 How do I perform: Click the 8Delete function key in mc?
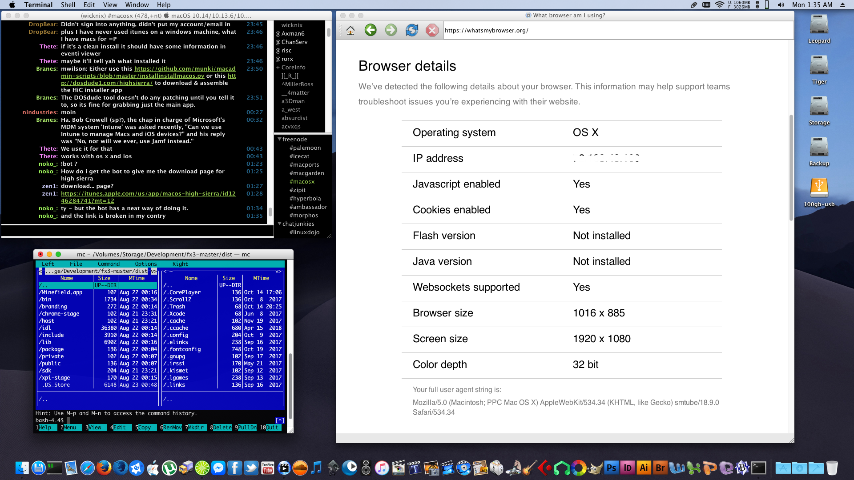click(221, 428)
